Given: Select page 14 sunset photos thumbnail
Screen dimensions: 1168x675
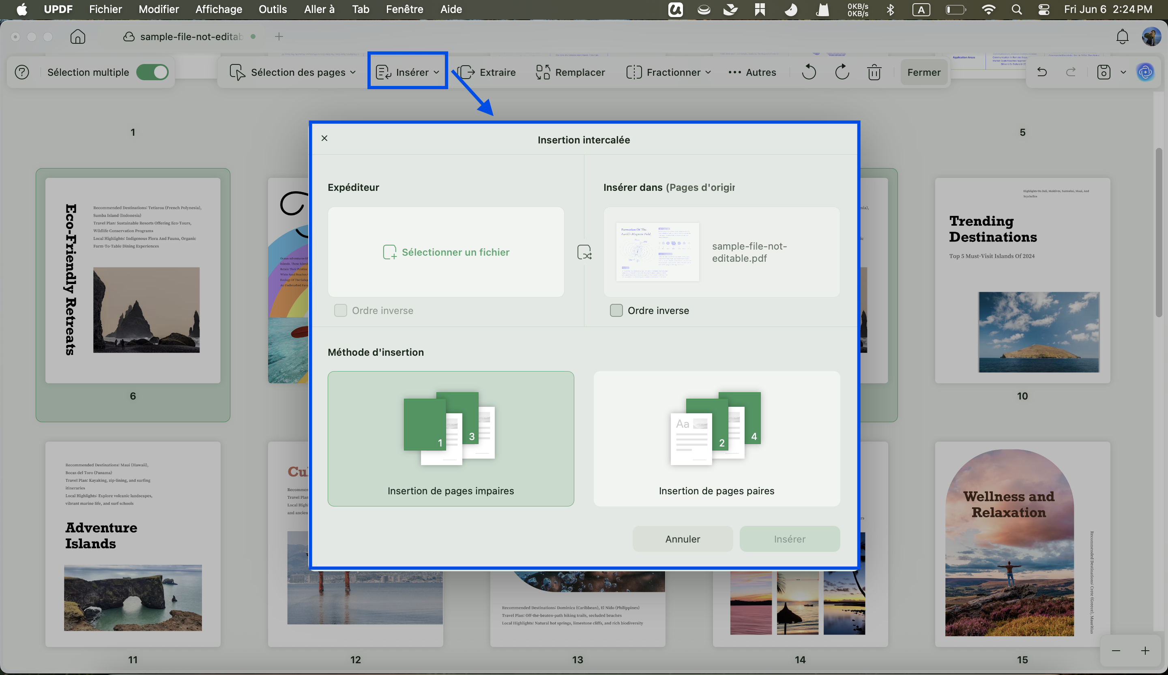Looking at the screenshot, I should 800,609.
